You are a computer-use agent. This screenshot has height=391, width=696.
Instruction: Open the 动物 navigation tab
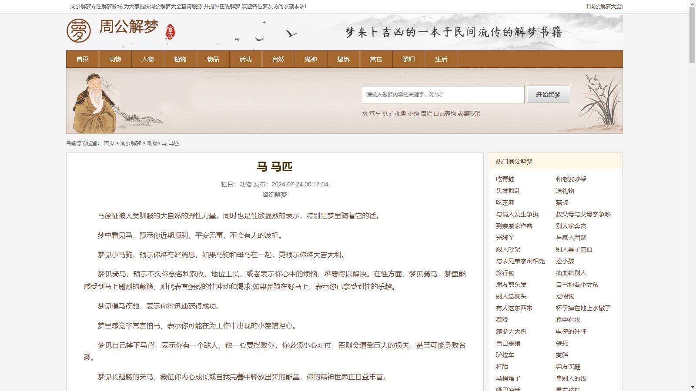click(x=115, y=59)
